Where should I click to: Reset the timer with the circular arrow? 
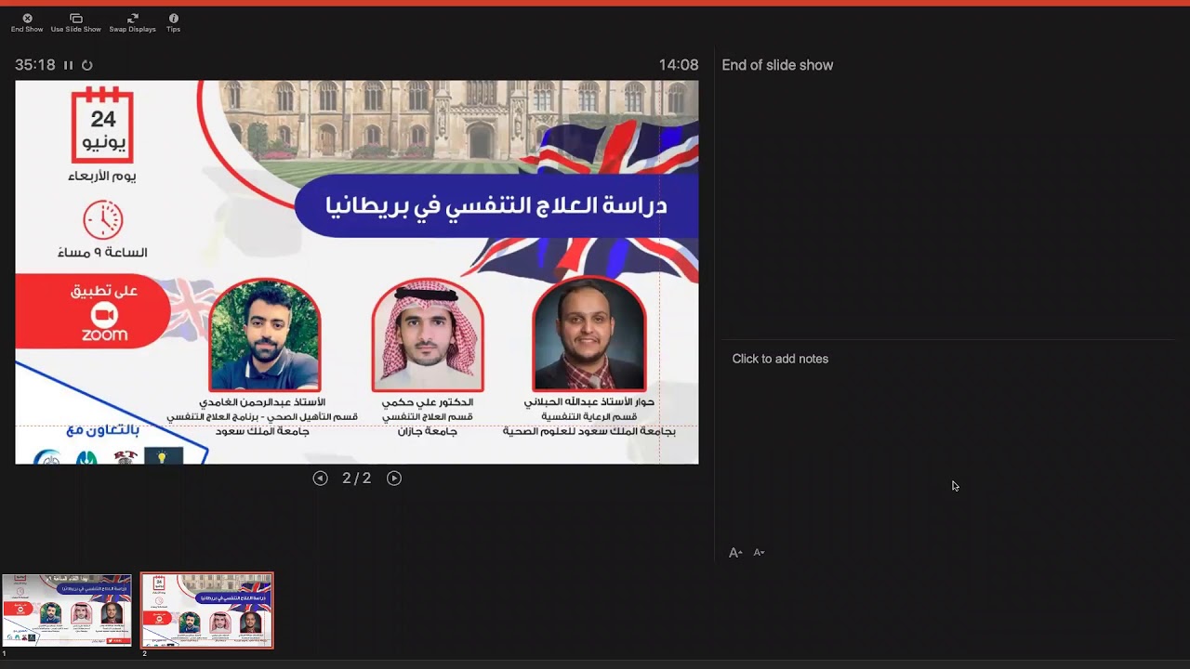click(87, 65)
